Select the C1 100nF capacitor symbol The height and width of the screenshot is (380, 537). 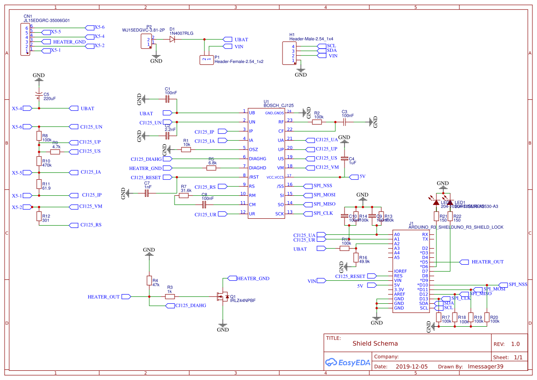pyautogui.click(x=167, y=99)
